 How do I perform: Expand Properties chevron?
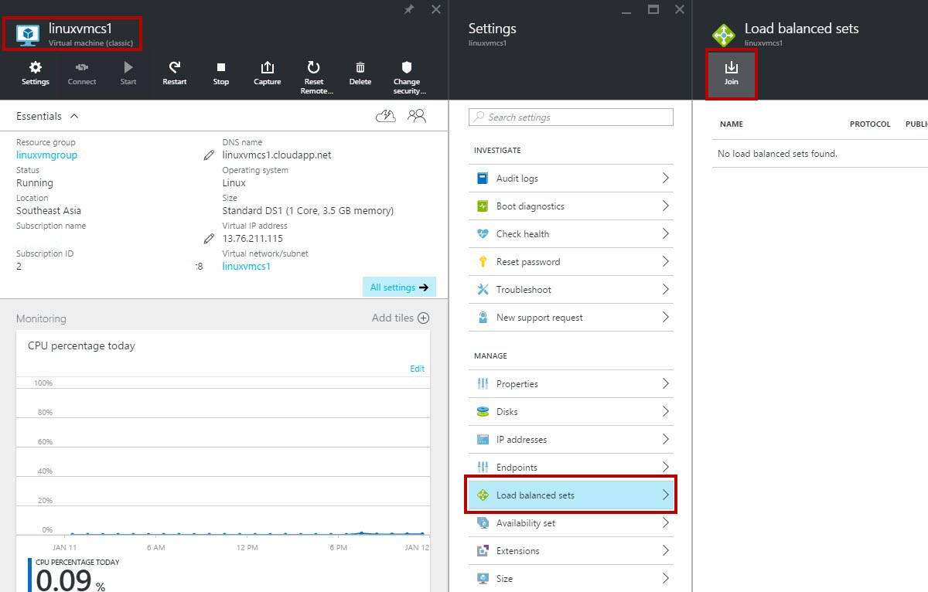[665, 383]
